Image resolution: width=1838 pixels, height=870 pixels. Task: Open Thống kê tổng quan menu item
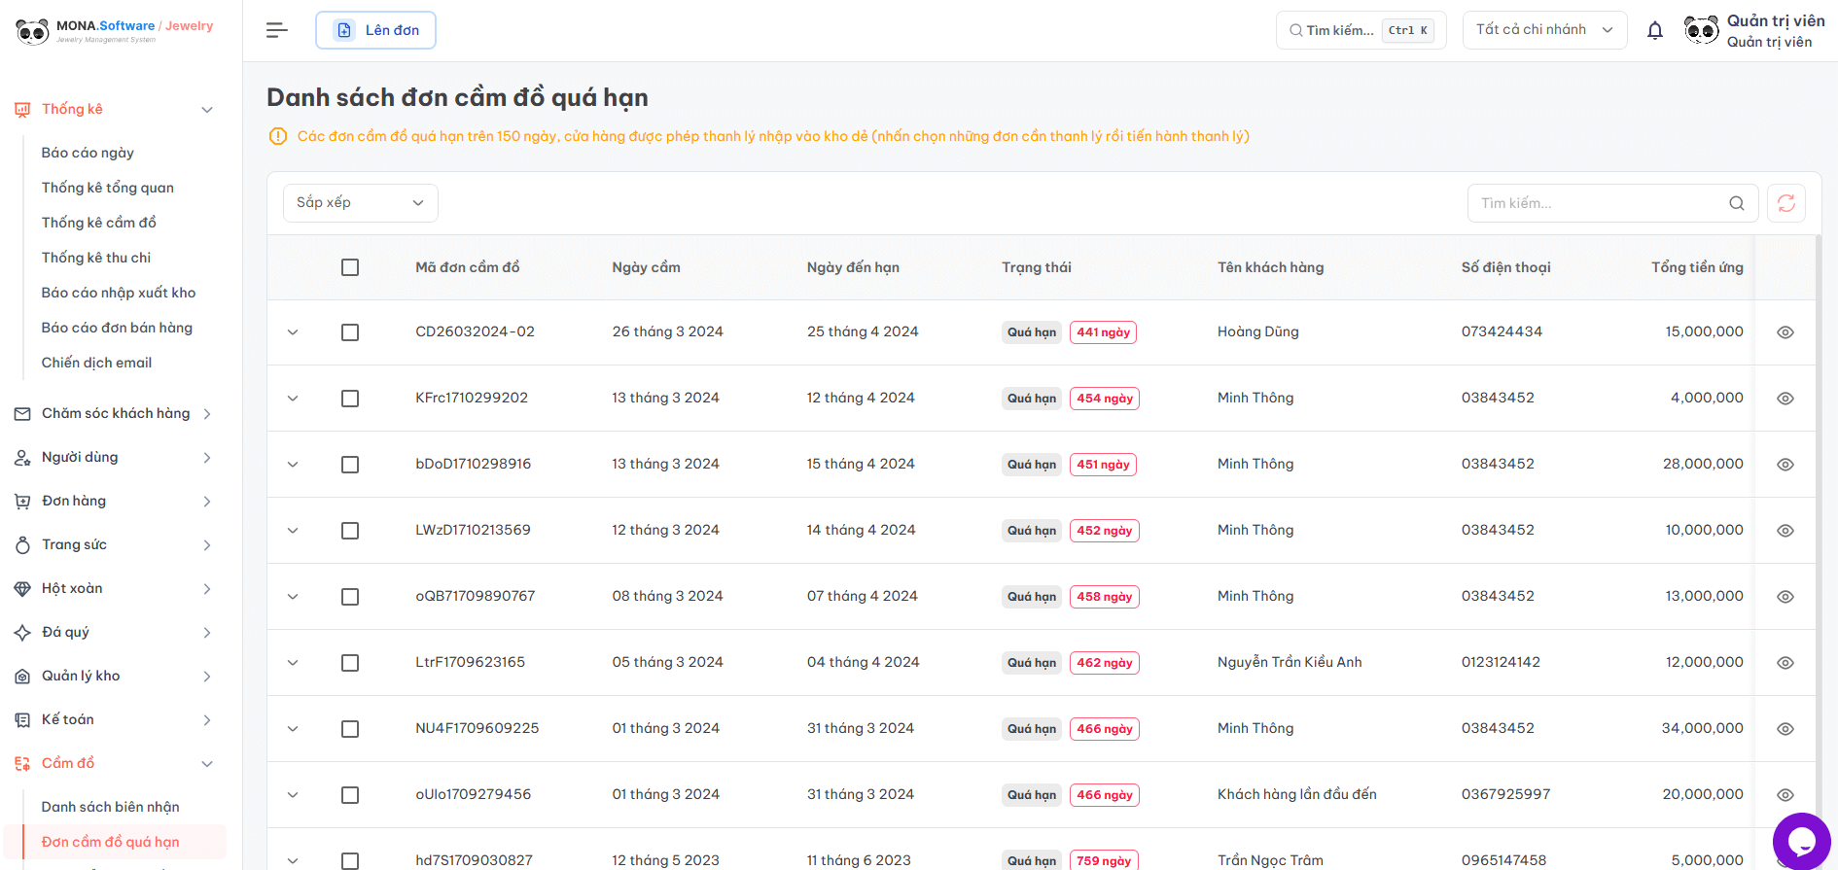coord(108,188)
